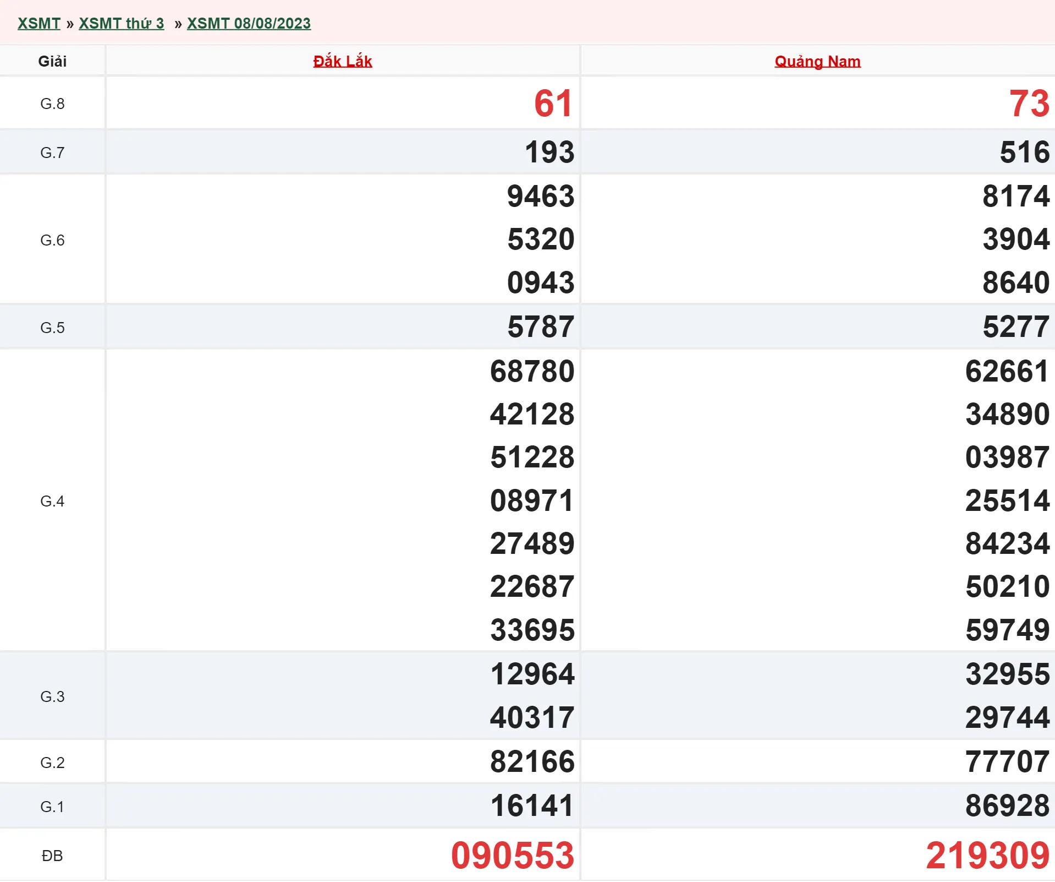
Task: Select the Đắk Lắk G.8 result 61
Action: pyautogui.click(x=553, y=104)
